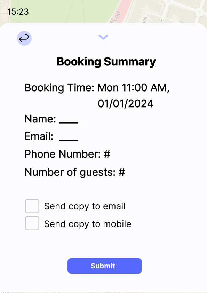Tap the Name: label text

coord(40,119)
